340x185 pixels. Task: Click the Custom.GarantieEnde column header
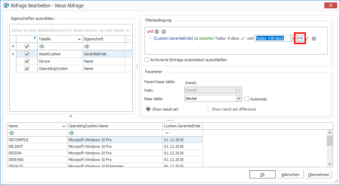(183, 126)
